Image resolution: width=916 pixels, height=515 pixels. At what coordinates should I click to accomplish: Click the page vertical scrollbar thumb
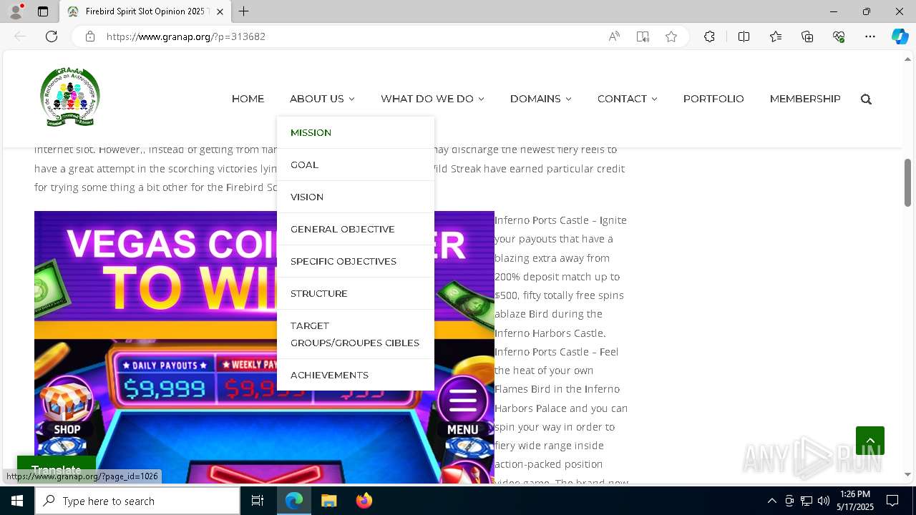[x=907, y=182]
